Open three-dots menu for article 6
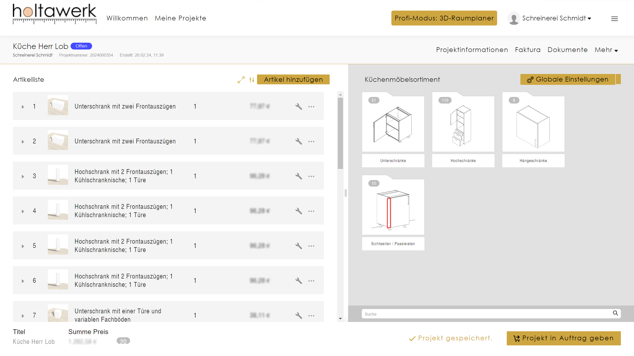The width and height of the screenshot is (634, 356). tap(311, 281)
